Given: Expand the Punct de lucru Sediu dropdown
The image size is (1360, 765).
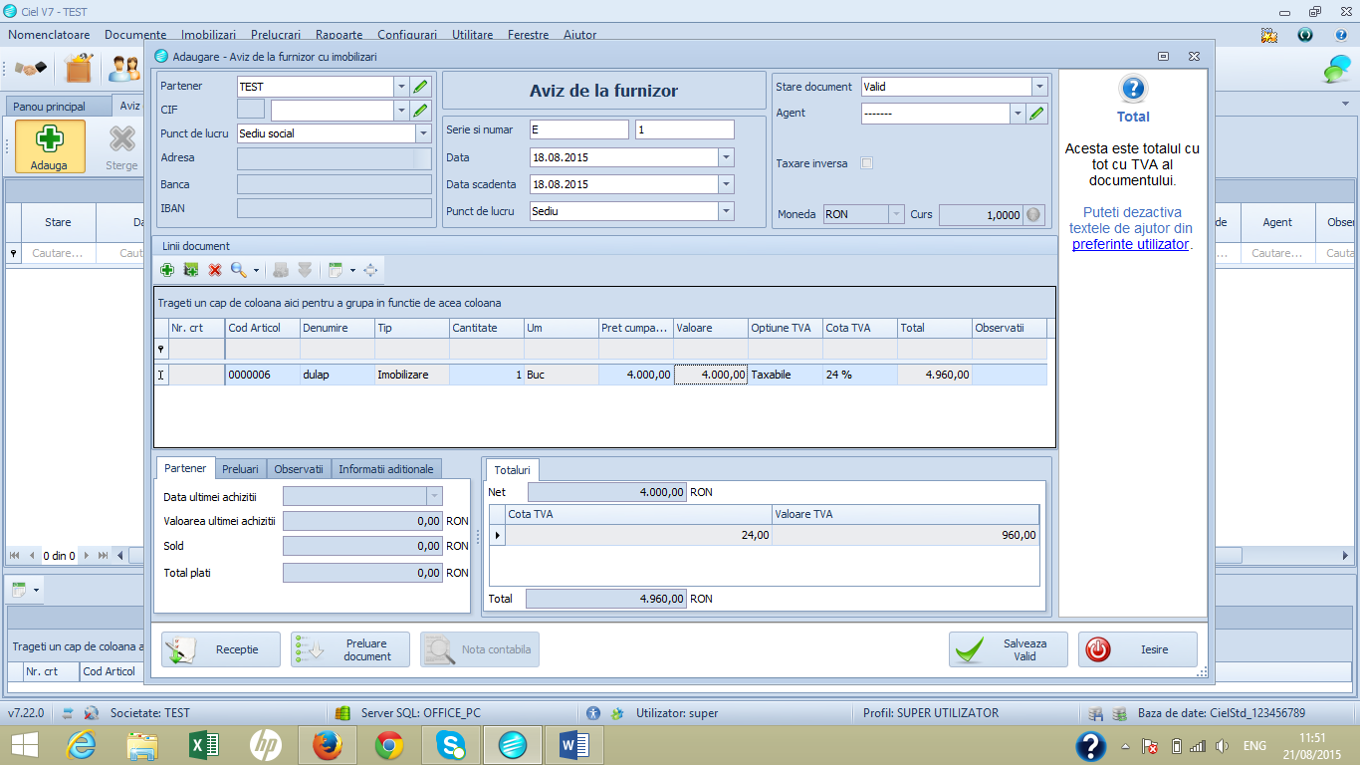Looking at the screenshot, I should [x=726, y=211].
